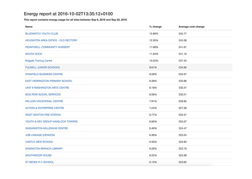Open WEST DENTON FIRE STATION link
The height and width of the screenshot is (179, 252).
coord(43,115)
